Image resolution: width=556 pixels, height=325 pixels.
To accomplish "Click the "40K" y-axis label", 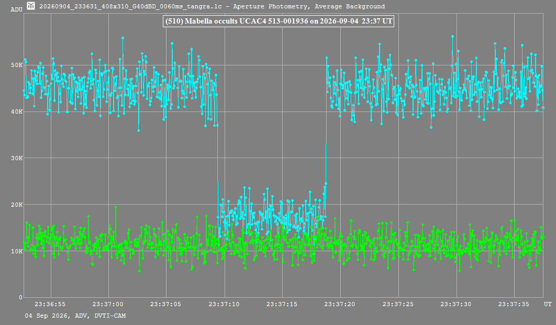I will click(17, 111).
